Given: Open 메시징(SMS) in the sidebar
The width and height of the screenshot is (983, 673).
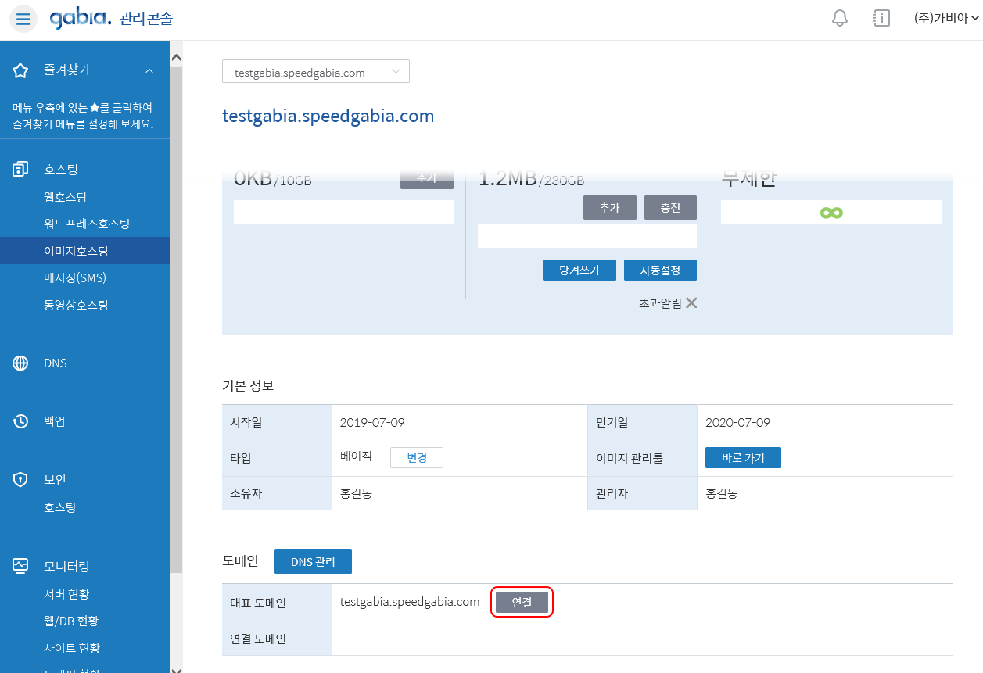Looking at the screenshot, I should [x=75, y=277].
